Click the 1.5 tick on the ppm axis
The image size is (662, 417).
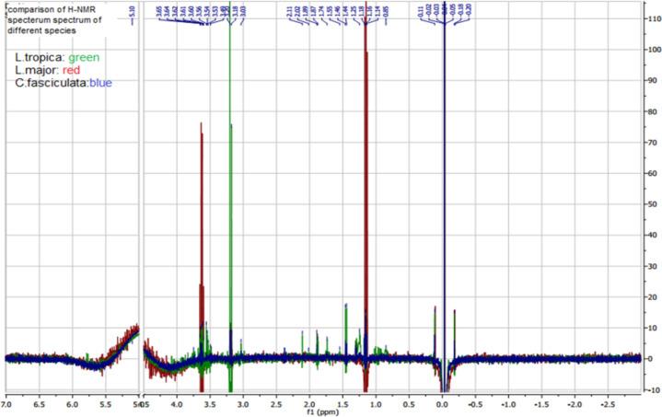[343, 404]
